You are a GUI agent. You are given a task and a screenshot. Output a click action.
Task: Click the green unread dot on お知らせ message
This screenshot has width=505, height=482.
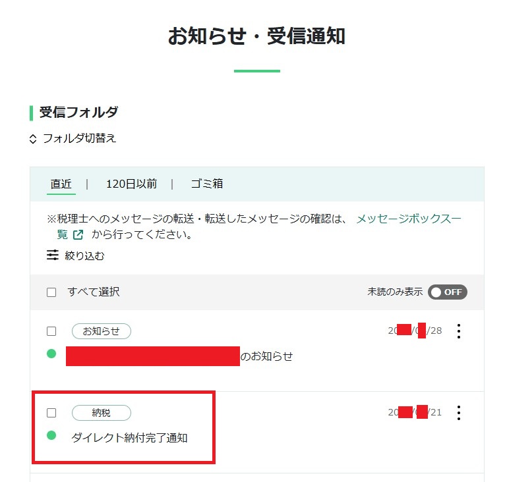tap(51, 354)
